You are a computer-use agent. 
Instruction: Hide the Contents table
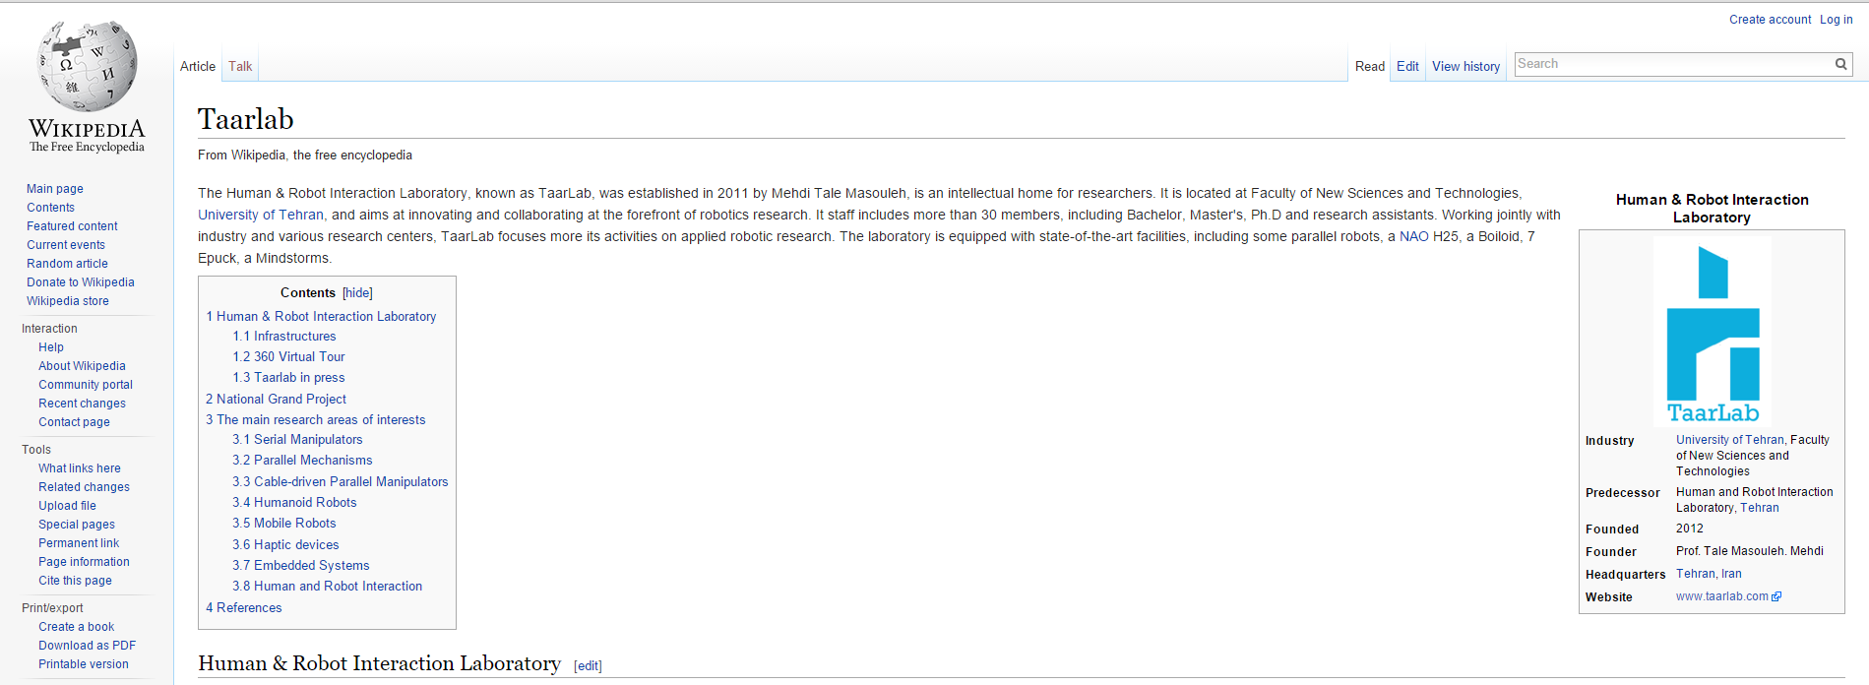(357, 293)
